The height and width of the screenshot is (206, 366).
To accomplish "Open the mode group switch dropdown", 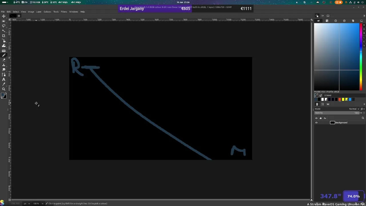I will click(x=362, y=109).
